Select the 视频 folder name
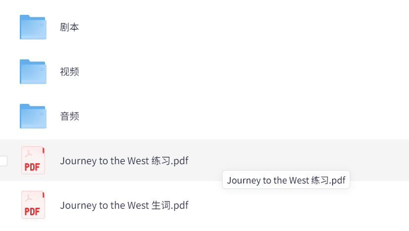The image size is (409, 231). click(x=69, y=72)
